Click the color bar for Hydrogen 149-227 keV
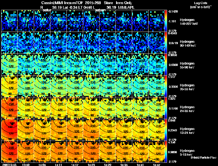 (x=166, y=20)
